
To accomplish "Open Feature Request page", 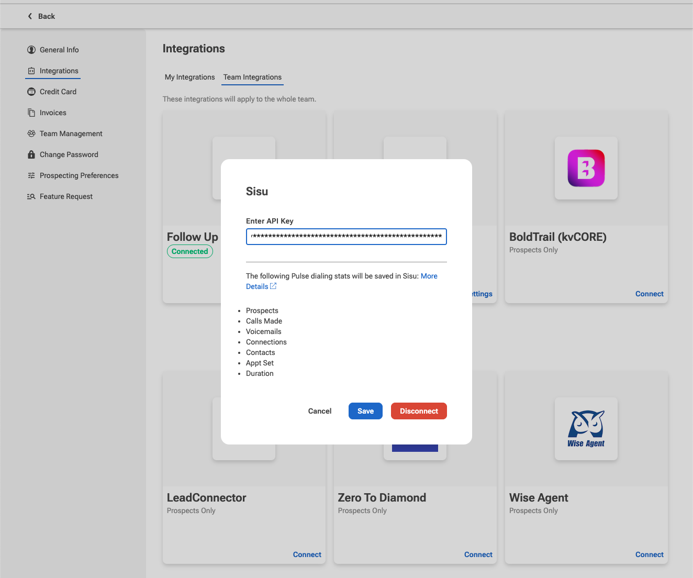I will point(66,196).
